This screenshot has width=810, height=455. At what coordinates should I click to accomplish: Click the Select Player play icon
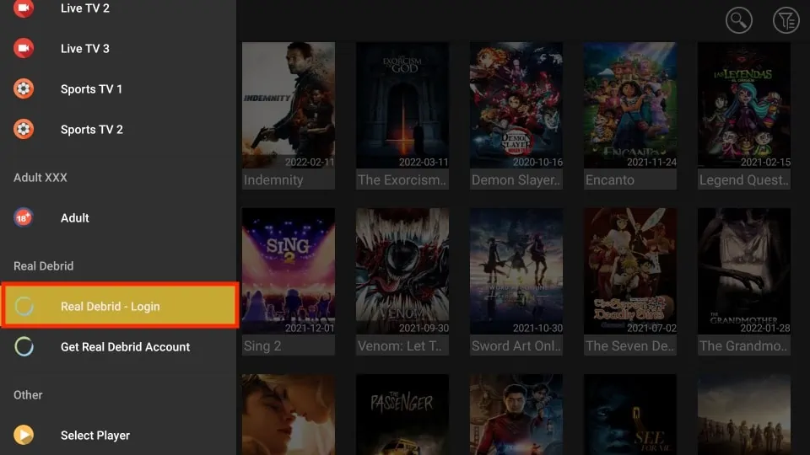point(24,435)
